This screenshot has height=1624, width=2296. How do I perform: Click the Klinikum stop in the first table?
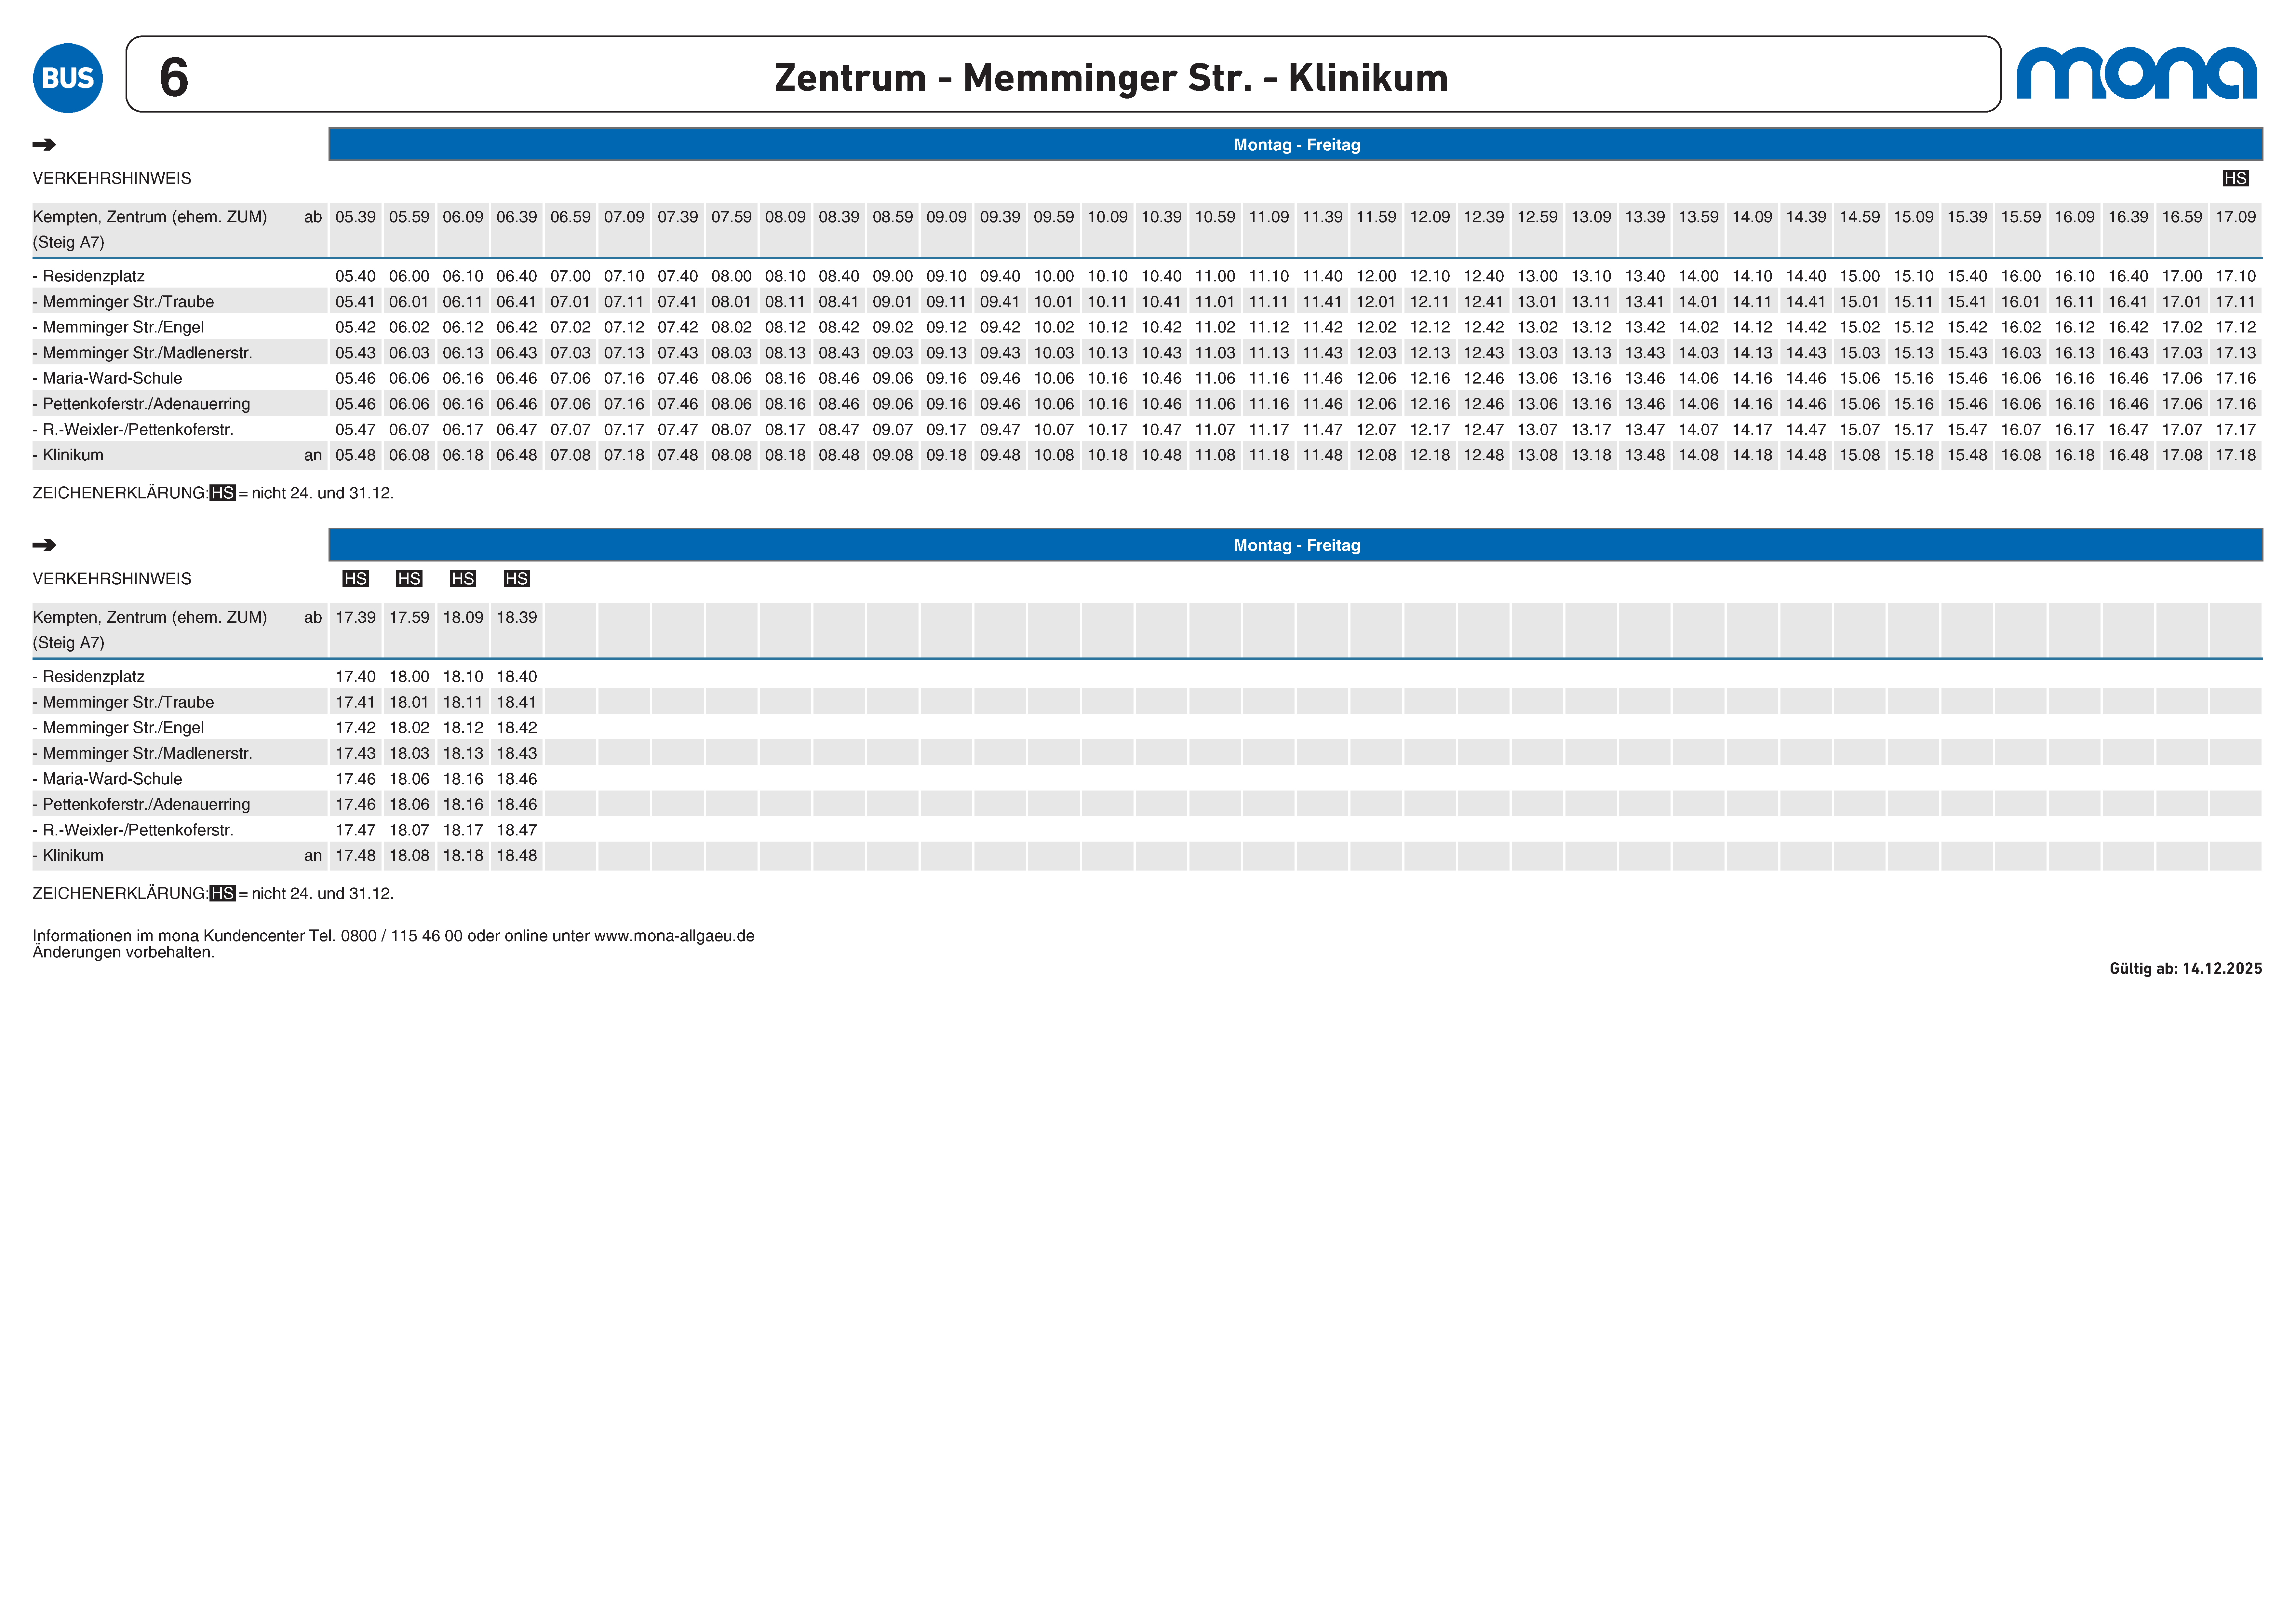click(x=68, y=455)
